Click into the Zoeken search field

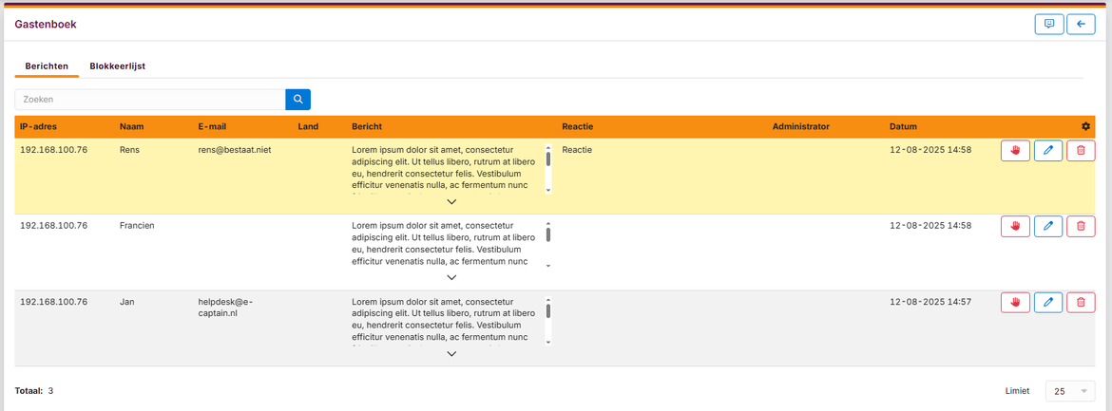(150, 99)
